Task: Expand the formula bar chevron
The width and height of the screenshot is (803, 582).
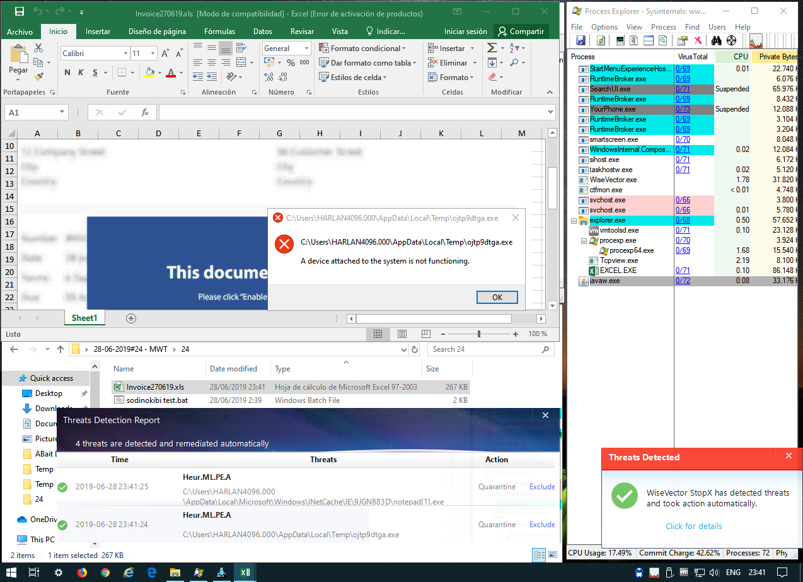Action: [x=550, y=112]
